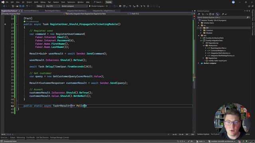Open the Package Manager Console tab

coord(59,137)
